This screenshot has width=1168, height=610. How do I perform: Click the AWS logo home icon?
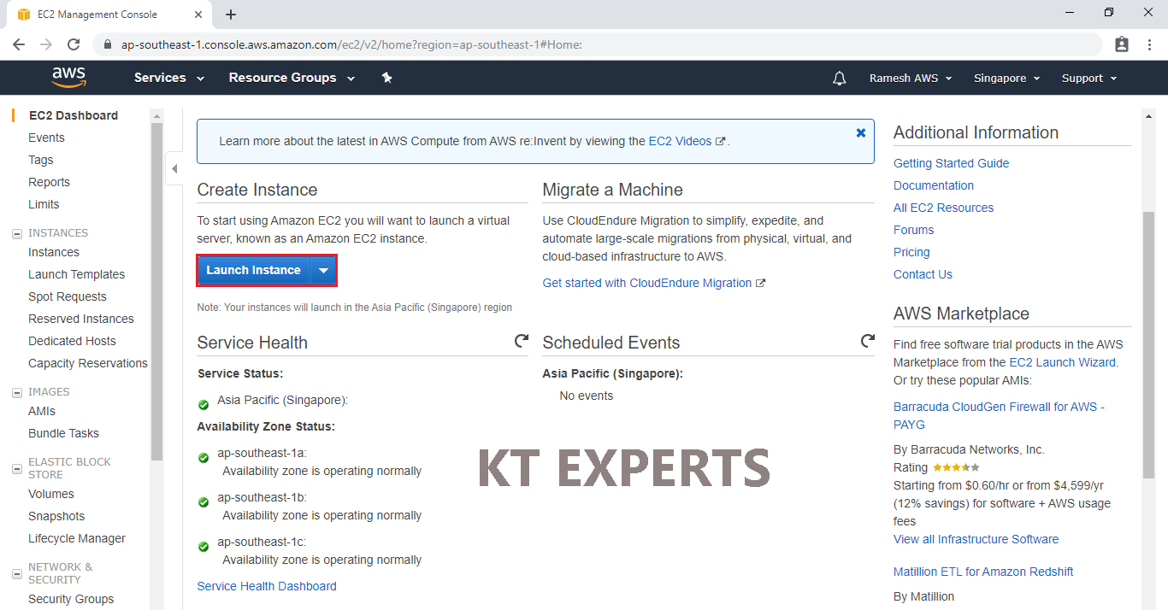point(68,78)
